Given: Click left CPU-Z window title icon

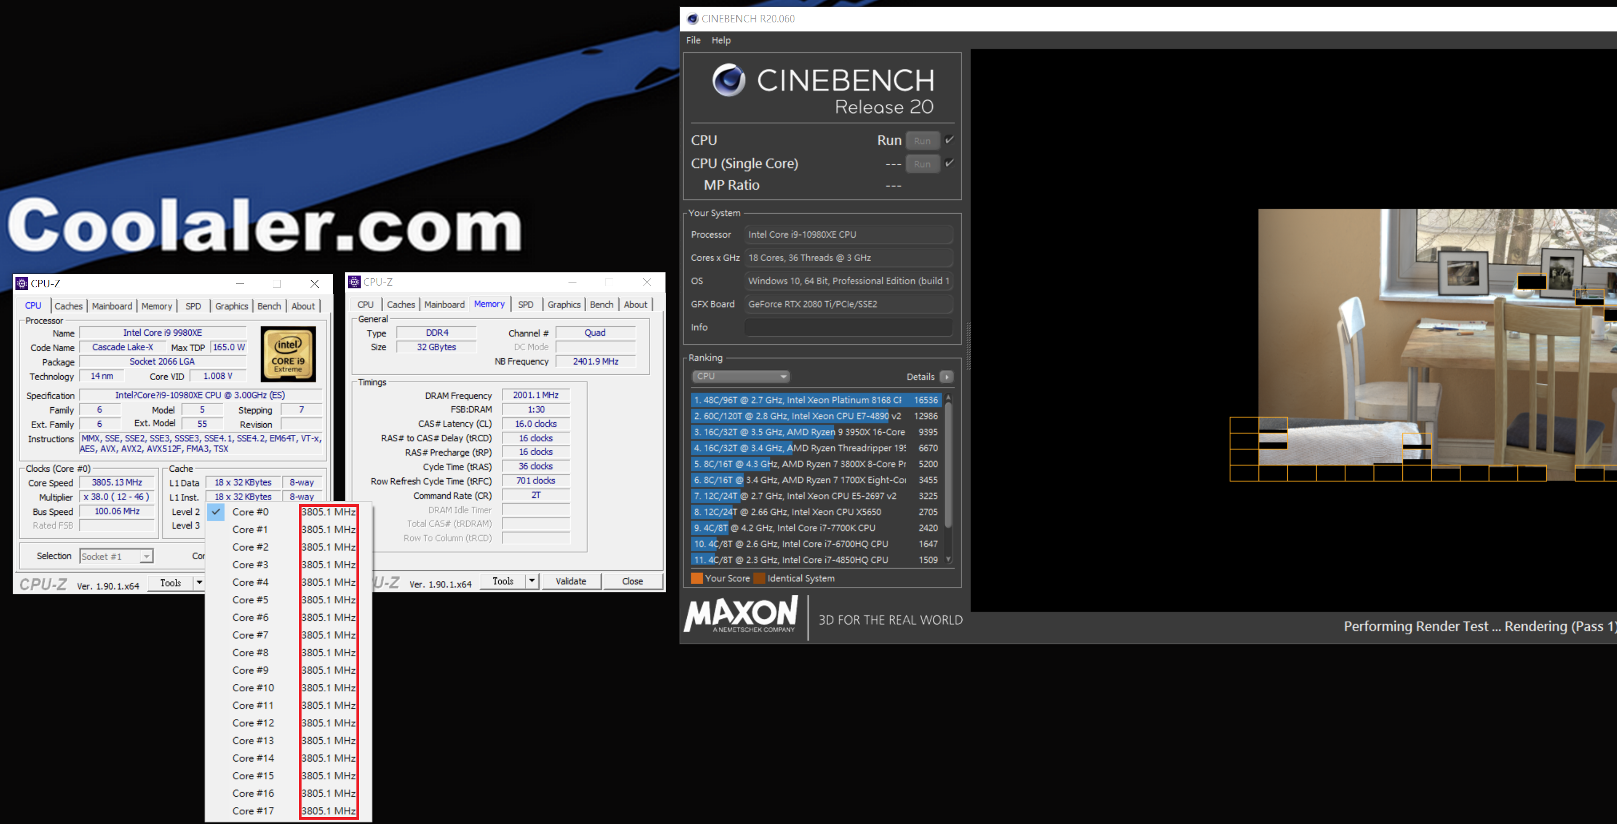Looking at the screenshot, I should pyautogui.click(x=22, y=283).
